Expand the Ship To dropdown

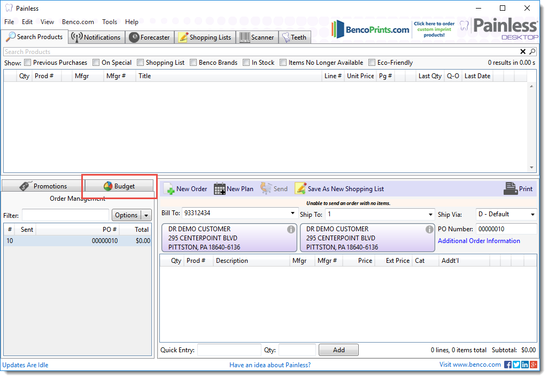click(x=430, y=215)
